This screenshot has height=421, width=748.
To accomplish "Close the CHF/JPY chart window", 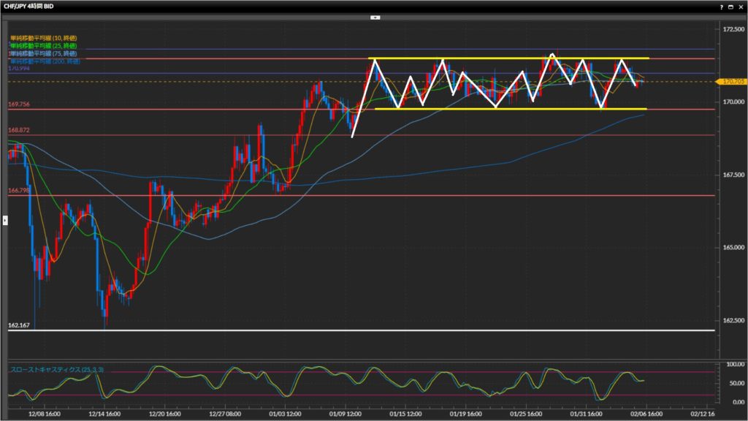I will coord(740,6).
